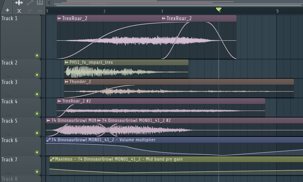Open TrexRoar_2 #2 clip menu icon
Viewport: 303px width, 182px height.
[59, 101]
